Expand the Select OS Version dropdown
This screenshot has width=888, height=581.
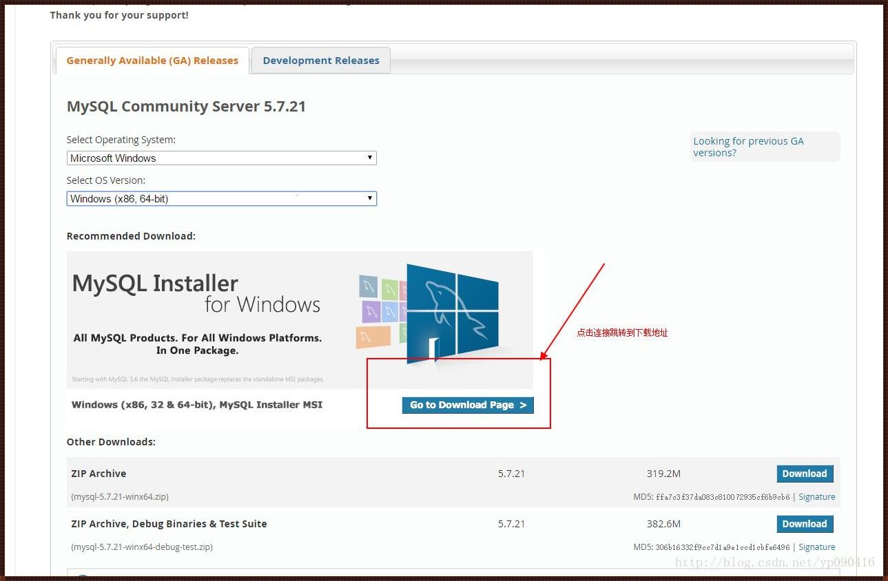tap(222, 198)
